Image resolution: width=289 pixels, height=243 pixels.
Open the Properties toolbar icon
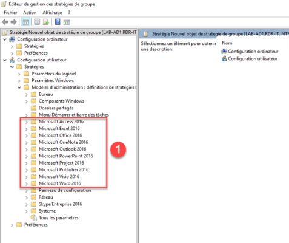coord(37,22)
